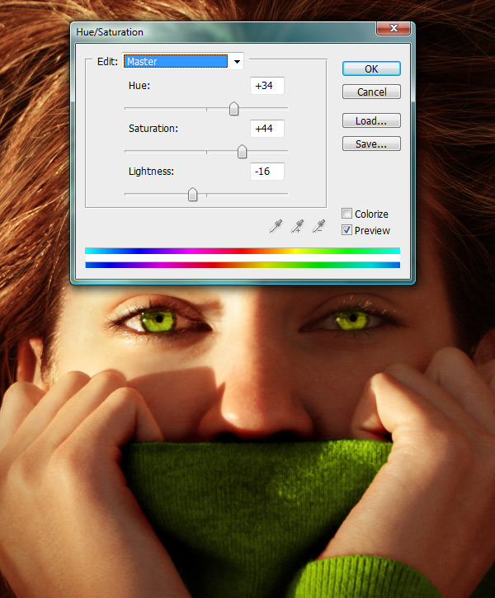
Task: Click the Load... button
Action: [x=371, y=120]
